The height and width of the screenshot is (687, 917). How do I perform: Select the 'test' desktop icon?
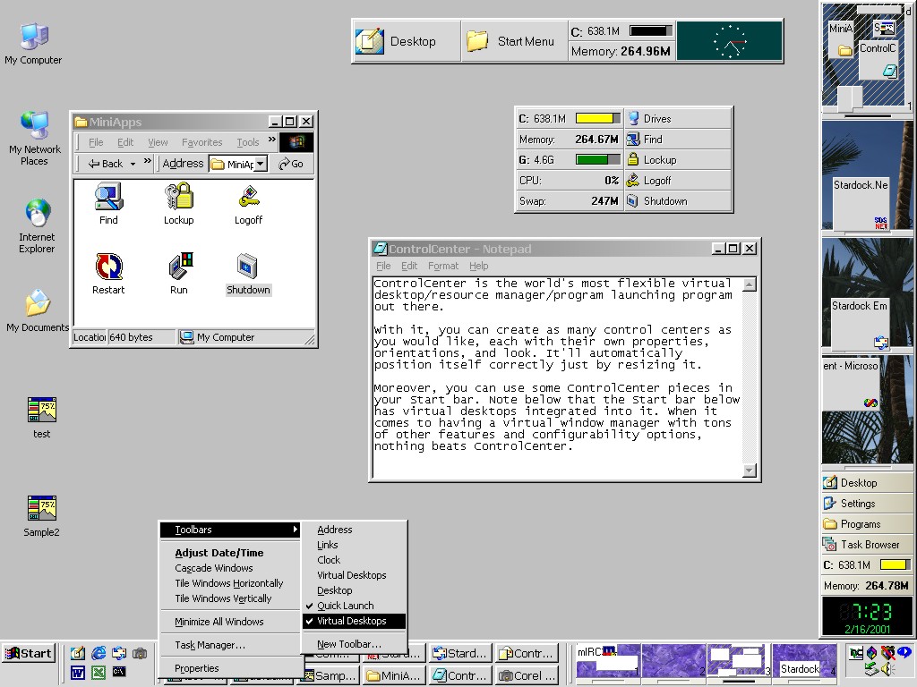pyautogui.click(x=41, y=417)
